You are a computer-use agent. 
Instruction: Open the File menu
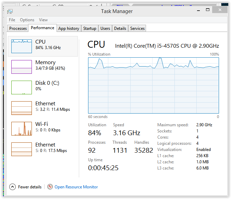pyautogui.click(x=12, y=20)
